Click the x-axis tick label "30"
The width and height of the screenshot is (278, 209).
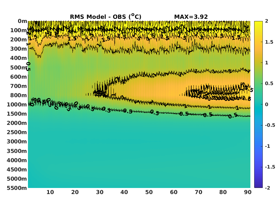100,192
